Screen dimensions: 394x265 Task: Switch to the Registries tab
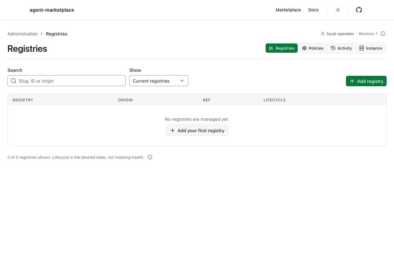click(282, 48)
